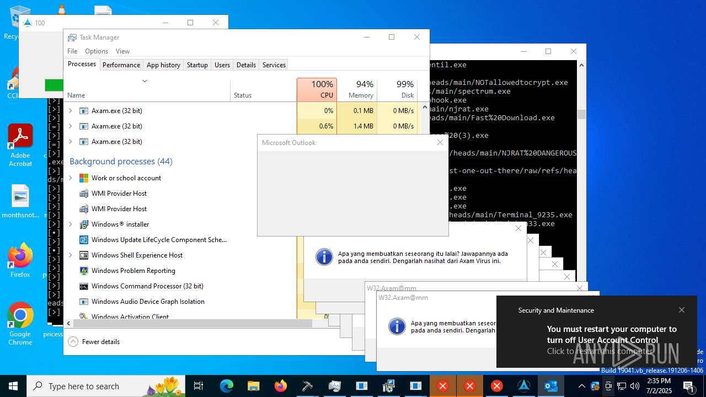Viewport: 706px width, 397px height.
Task: Select the Windows Shell Experience Host icon
Action: coord(84,255)
